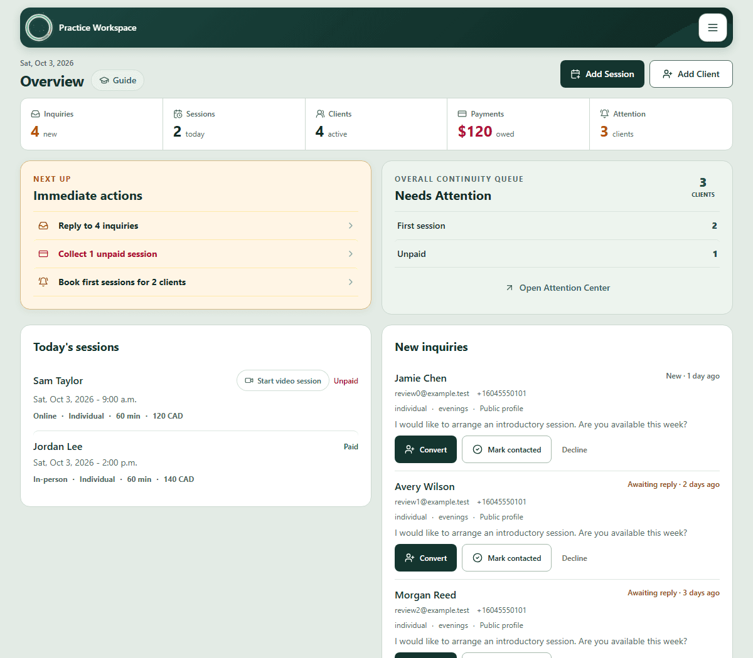Open the hamburger menu in the header

712,28
